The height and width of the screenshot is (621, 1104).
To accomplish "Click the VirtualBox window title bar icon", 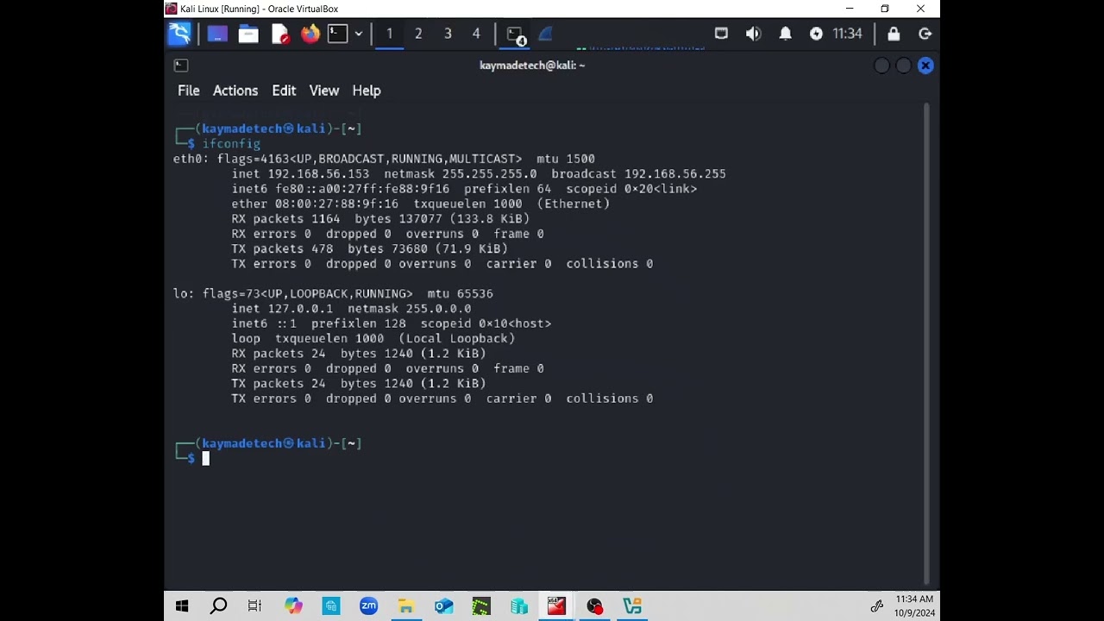I will [x=172, y=9].
